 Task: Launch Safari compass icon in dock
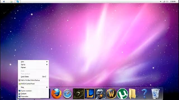click(67, 94)
